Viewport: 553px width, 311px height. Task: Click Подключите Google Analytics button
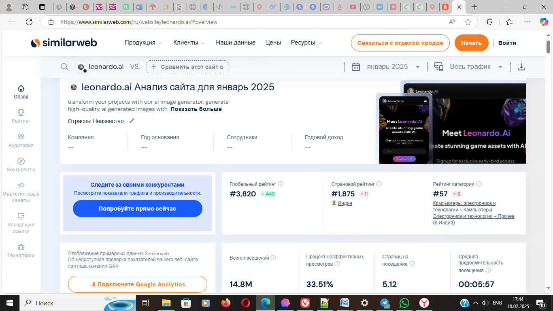(137, 284)
